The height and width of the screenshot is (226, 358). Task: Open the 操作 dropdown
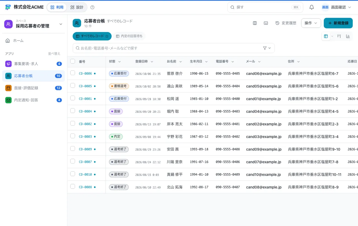tap(311, 23)
